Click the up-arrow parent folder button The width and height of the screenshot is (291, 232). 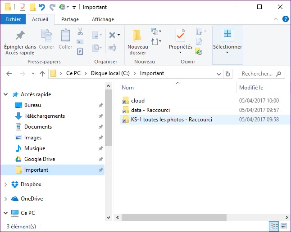coord(42,74)
